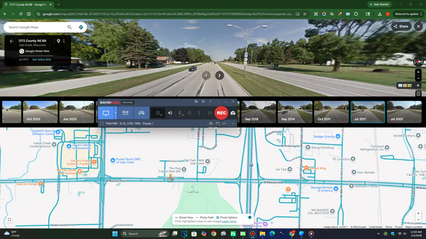
Task: Open the Chrome profile avatar
Action: point(388,14)
